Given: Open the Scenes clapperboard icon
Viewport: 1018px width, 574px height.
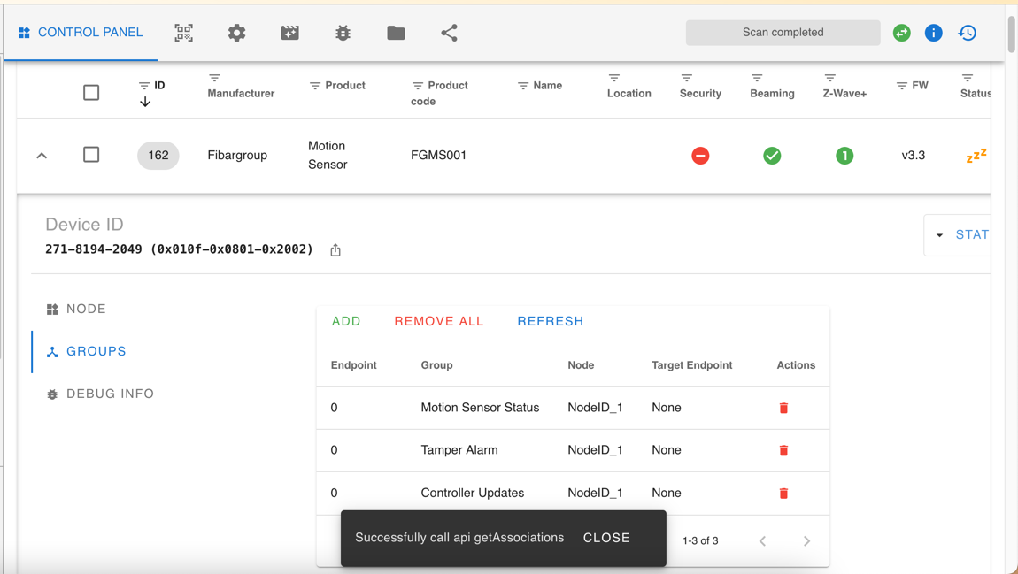Looking at the screenshot, I should click(x=289, y=32).
